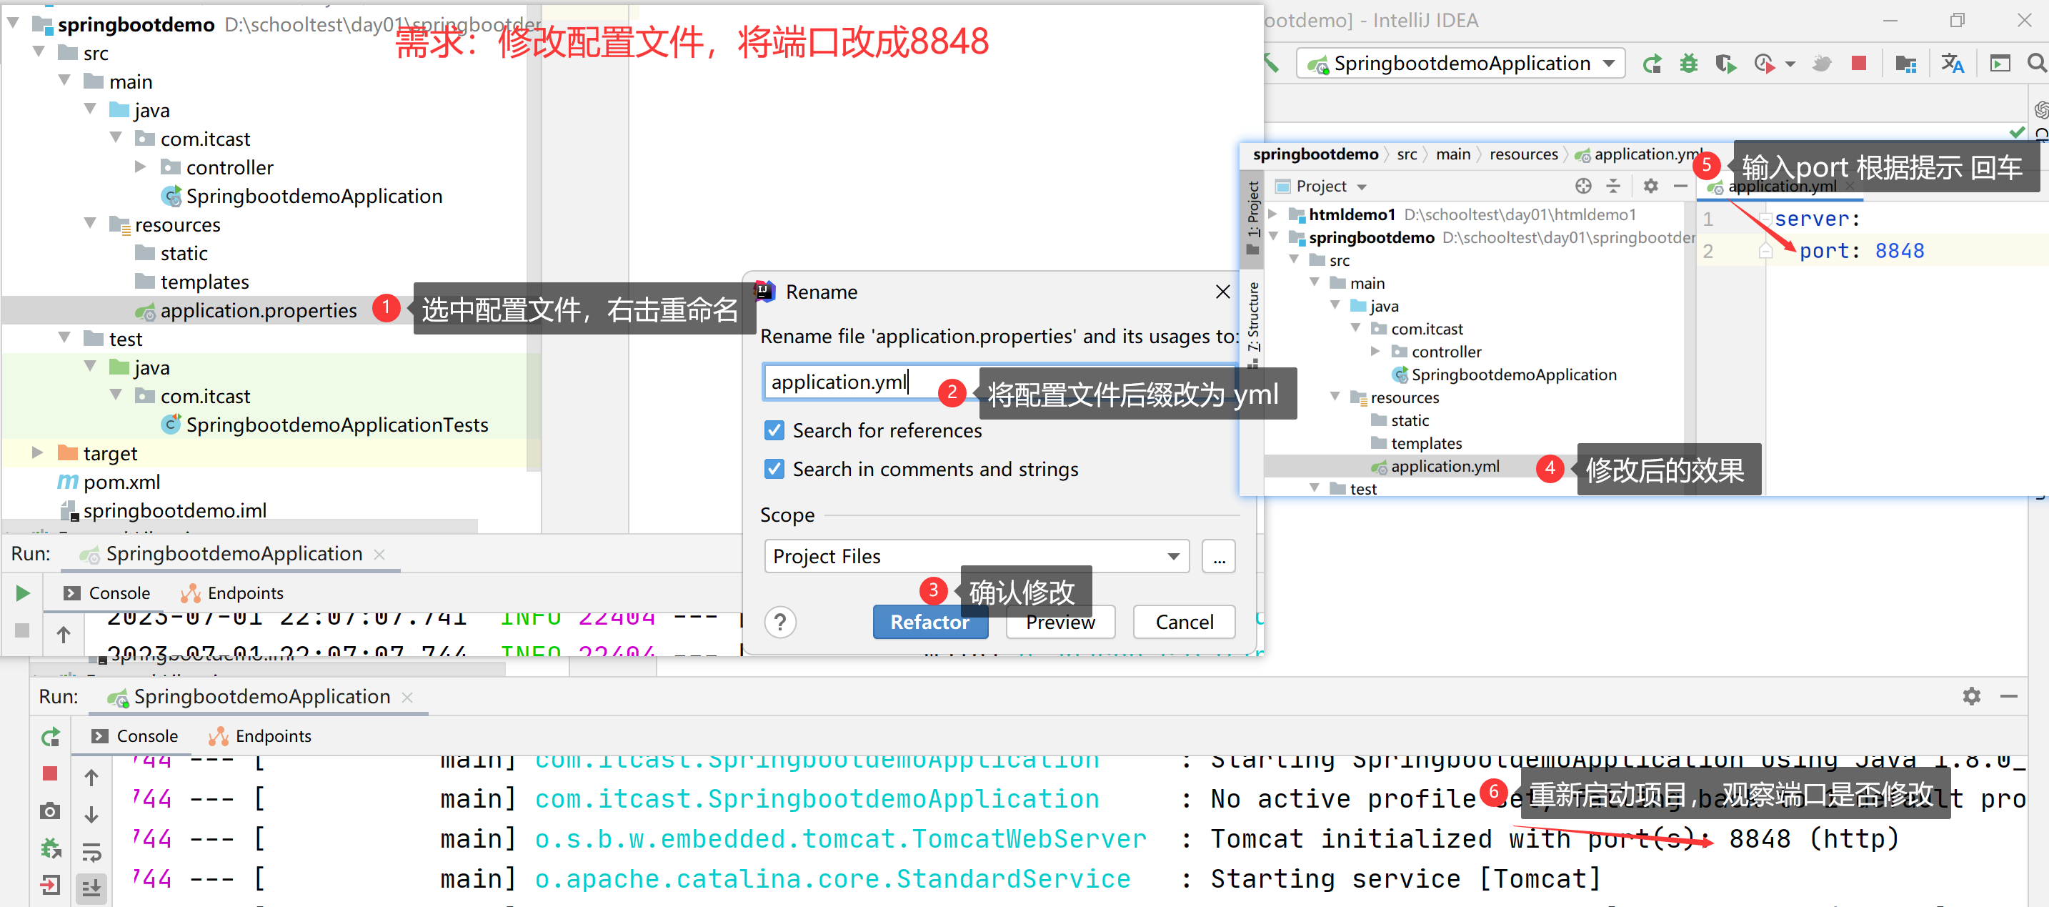Open the Endpoints tab in the upper Run panel
This screenshot has width=2049, height=907.
[231, 593]
